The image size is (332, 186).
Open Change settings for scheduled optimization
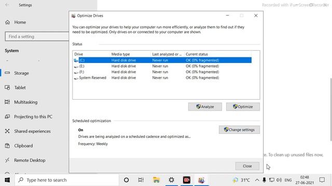click(239, 130)
